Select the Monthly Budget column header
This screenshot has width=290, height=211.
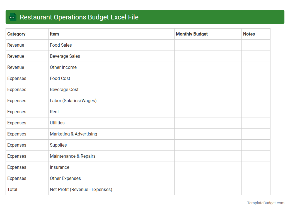point(192,34)
